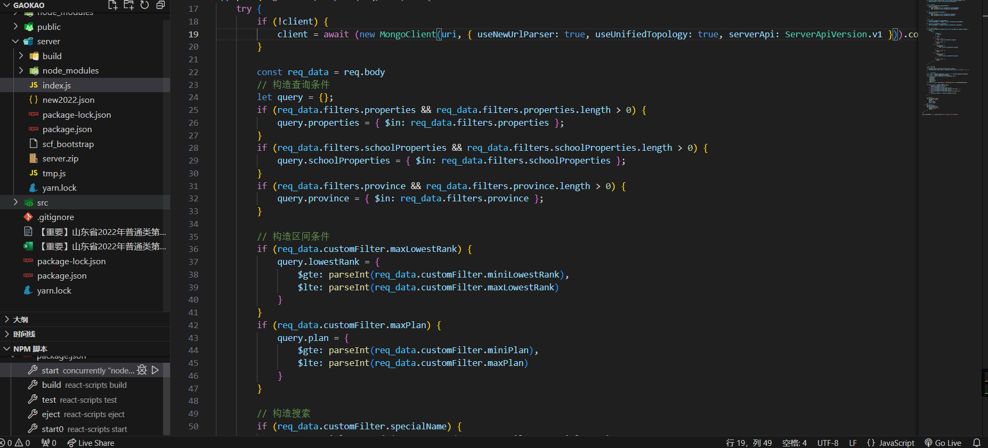988x448 pixels.
Task: Click the MongoClient identifier on line 19
Action: 408,34
